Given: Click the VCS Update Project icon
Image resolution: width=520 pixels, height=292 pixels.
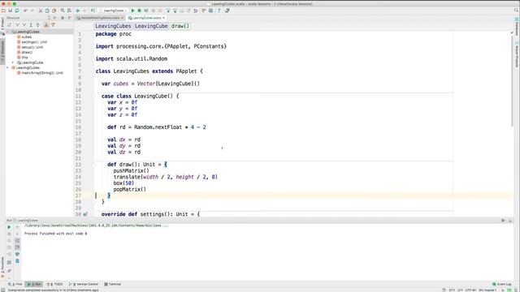Looking at the screenshot, I should click(x=168, y=11).
